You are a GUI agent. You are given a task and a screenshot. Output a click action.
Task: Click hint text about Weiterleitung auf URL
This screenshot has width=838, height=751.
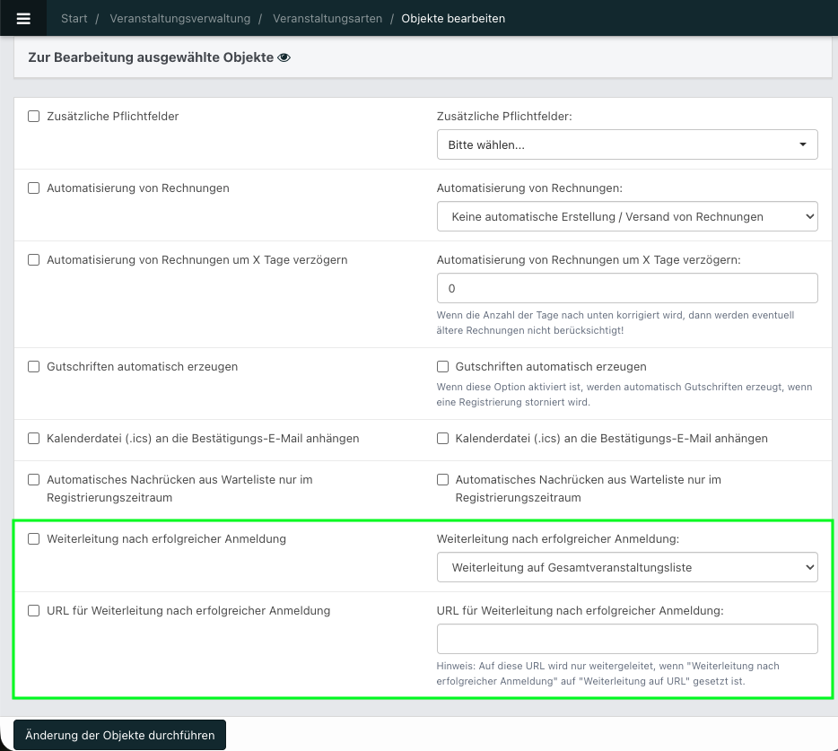click(x=607, y=674)
